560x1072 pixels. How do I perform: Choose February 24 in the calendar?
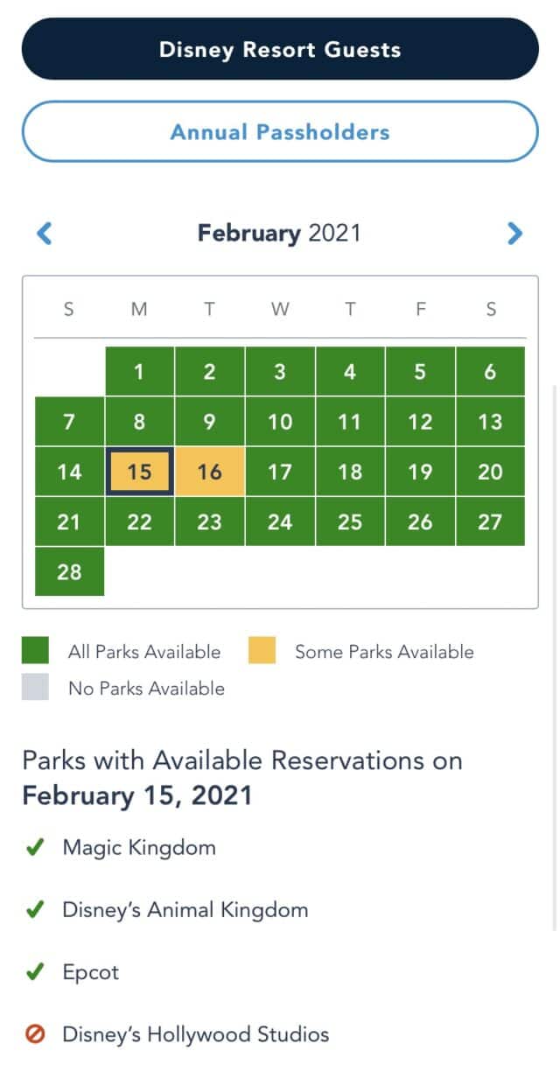point(280,522)
